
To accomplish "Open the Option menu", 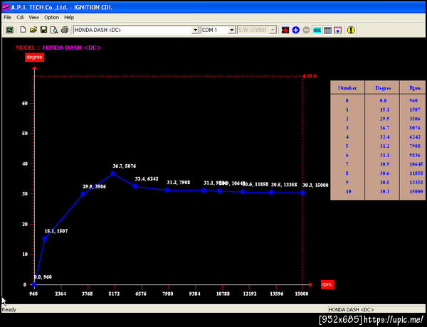I will [x=52, y=17].
